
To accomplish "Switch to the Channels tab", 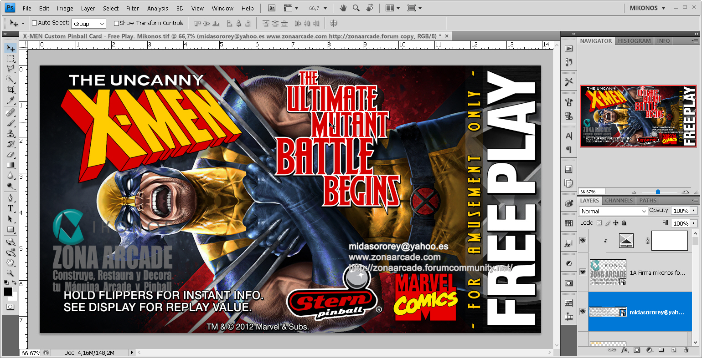I will pyautogui.click(x=619, y=201).
